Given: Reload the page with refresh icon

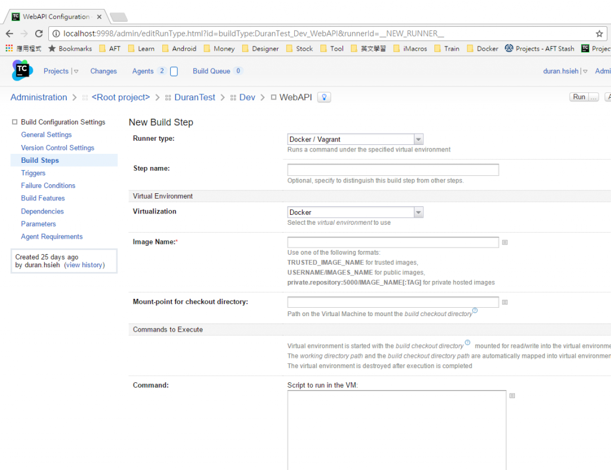Looking at the screenshot, I should point(39,33).
